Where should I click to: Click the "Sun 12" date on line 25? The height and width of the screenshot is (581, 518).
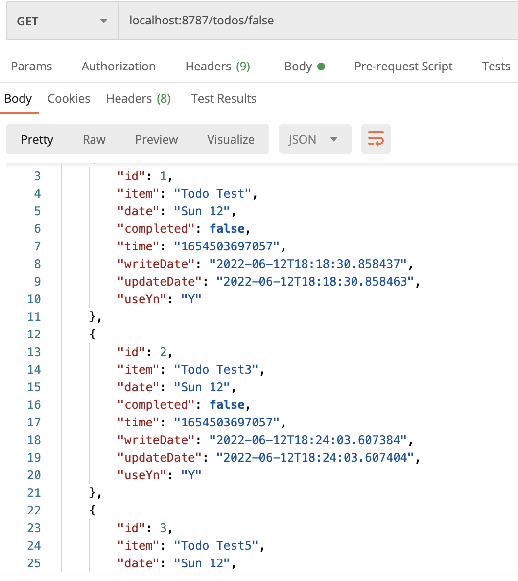coord(202,563)
